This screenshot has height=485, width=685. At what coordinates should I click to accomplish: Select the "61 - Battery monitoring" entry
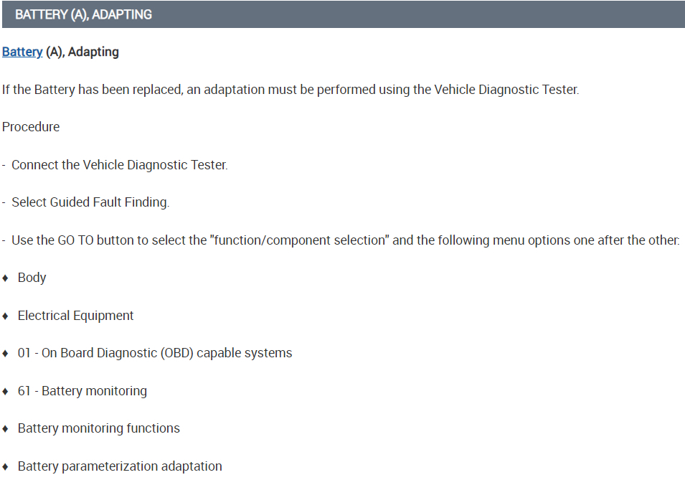pos(82,391)
